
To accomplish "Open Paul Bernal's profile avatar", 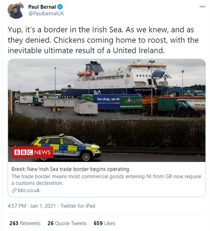I will point(16,10).
